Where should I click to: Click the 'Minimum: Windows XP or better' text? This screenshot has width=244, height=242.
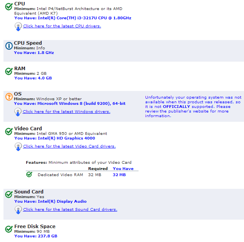point(48,99)
